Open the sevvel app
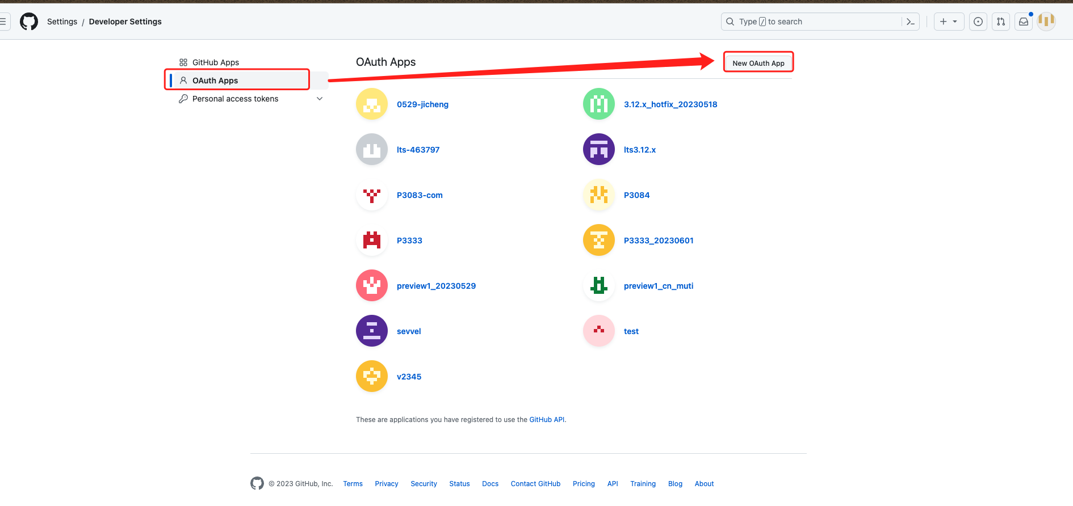1073x506 pixels. pyautogui.click(x=409, y=331)
